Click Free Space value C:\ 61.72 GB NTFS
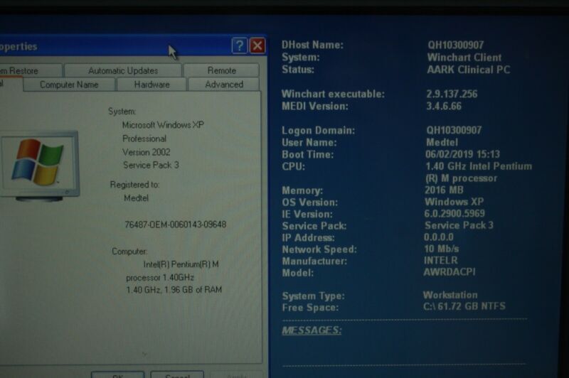 click(x=464, y=306)
